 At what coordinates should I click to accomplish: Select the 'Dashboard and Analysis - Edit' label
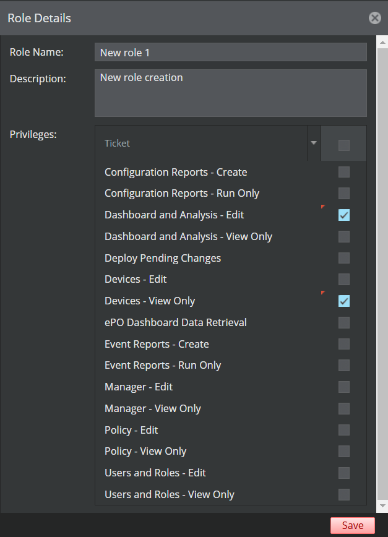(174, 215)
